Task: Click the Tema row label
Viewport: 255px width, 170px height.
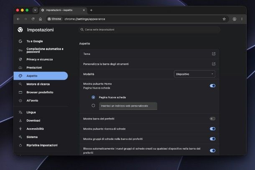Action: (x=87, y=54)
